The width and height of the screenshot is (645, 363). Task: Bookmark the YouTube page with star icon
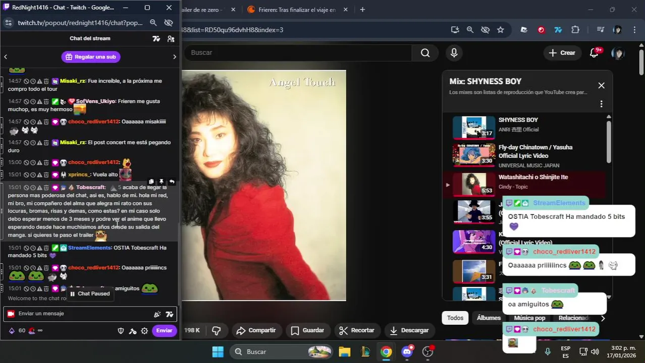500,30
